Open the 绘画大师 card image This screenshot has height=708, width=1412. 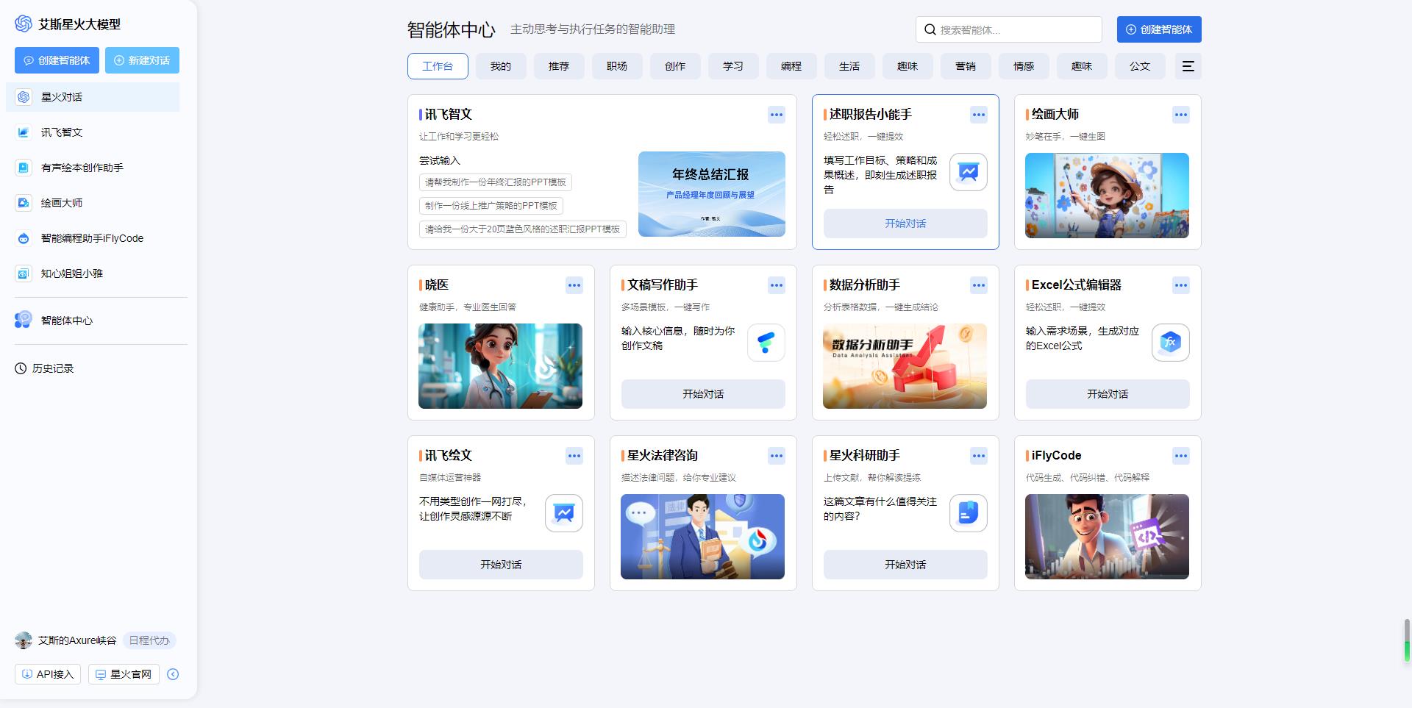point(1107,196)
